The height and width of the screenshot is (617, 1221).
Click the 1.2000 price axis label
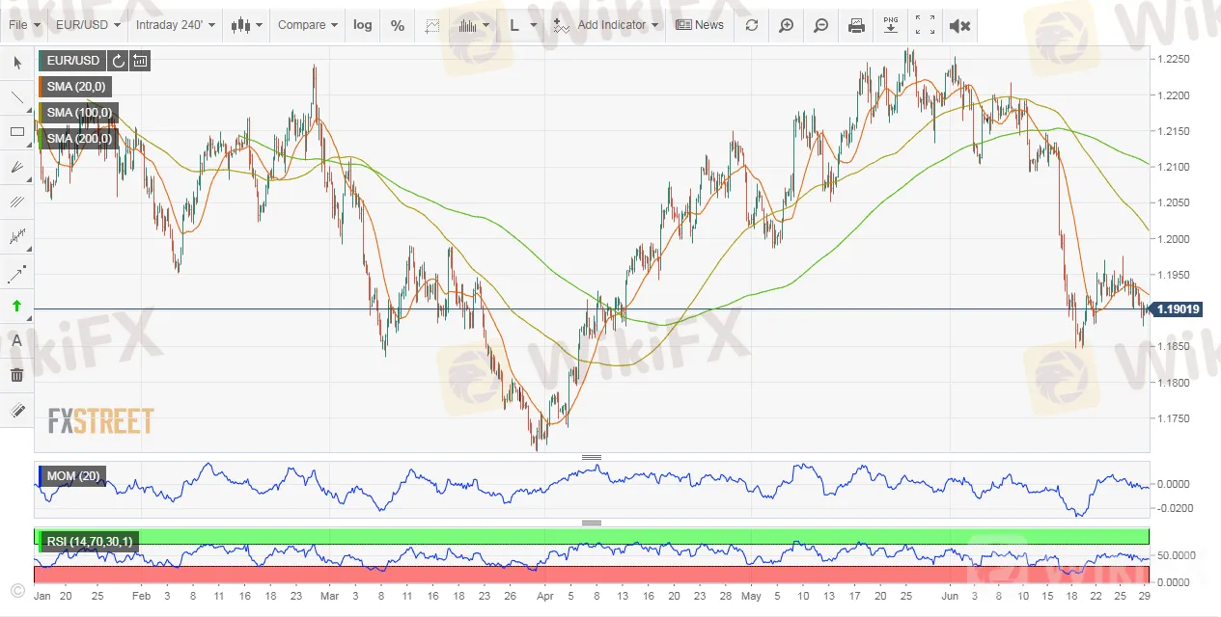(1175, 238)
